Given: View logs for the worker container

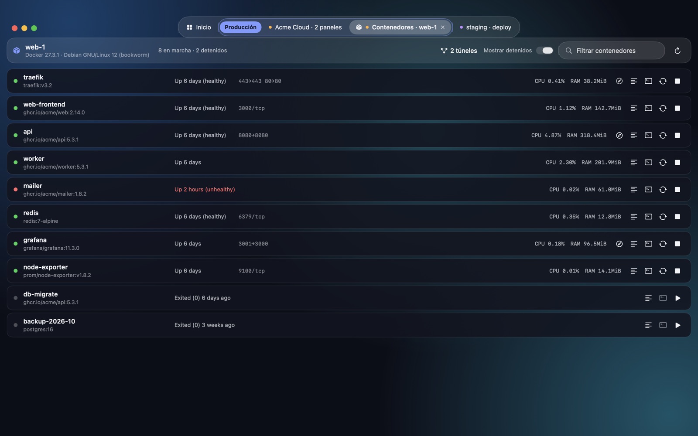Looking at the screenshot, I should point(634,162).
